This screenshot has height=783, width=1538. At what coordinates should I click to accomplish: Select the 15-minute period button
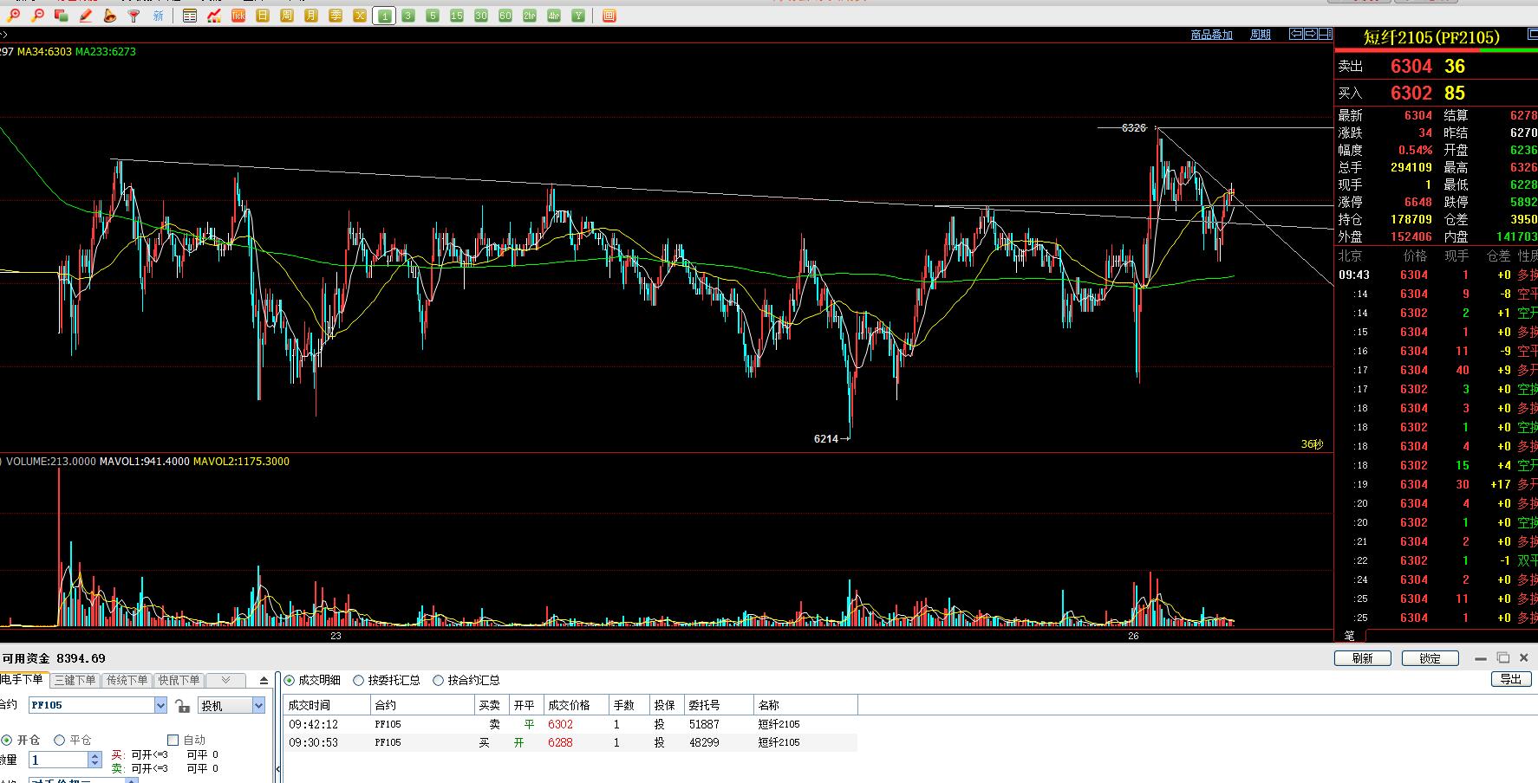coord(457,16)
